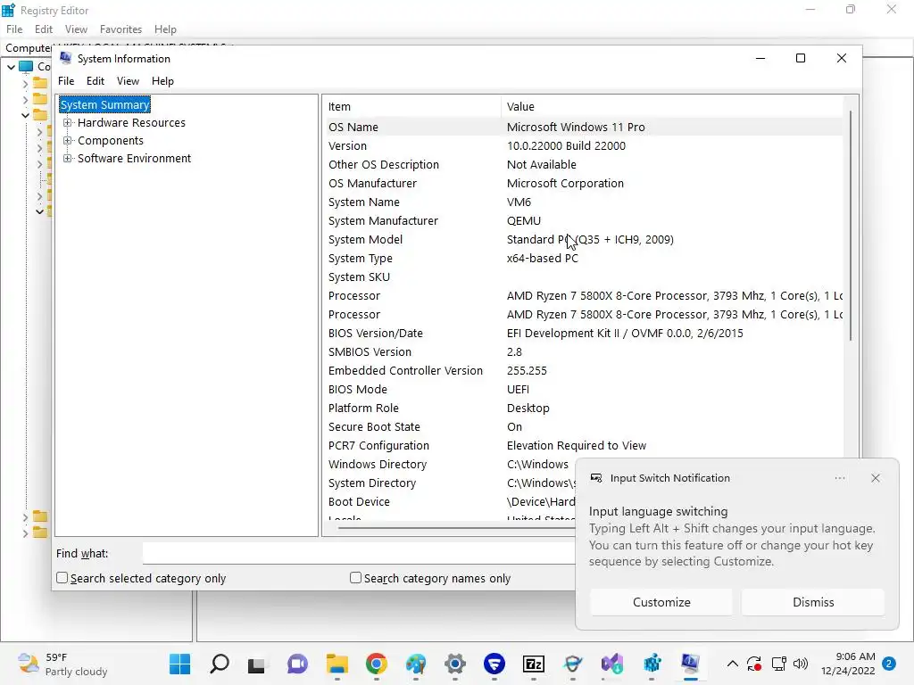This screenshot has height=685, width=914.
Task: Select Hardware Resources label
Action: point(131,123)
